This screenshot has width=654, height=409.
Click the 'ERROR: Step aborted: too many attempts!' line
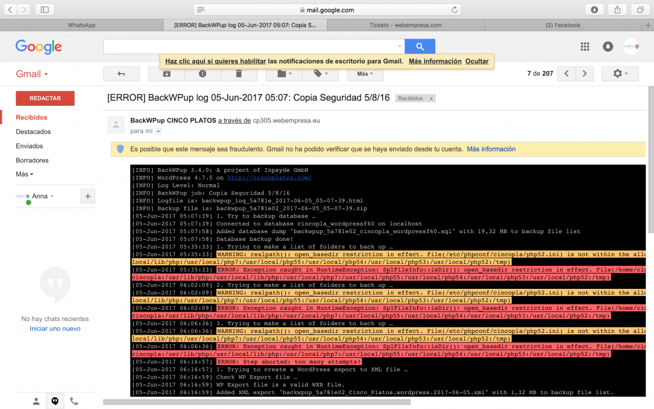(x=288, y=362)
